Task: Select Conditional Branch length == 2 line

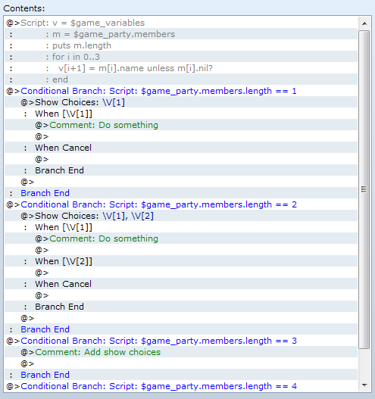Action: pyautogui.click(x=181, y=204)
